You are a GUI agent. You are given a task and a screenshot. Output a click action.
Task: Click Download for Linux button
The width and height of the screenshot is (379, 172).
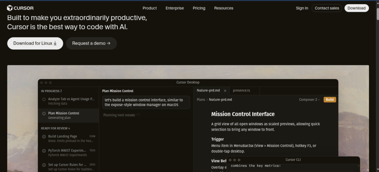[35, 44]
